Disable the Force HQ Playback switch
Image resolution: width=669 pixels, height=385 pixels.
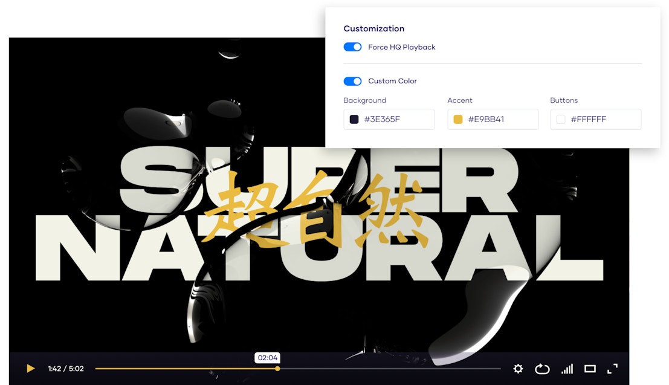click(x=352, y=47)
